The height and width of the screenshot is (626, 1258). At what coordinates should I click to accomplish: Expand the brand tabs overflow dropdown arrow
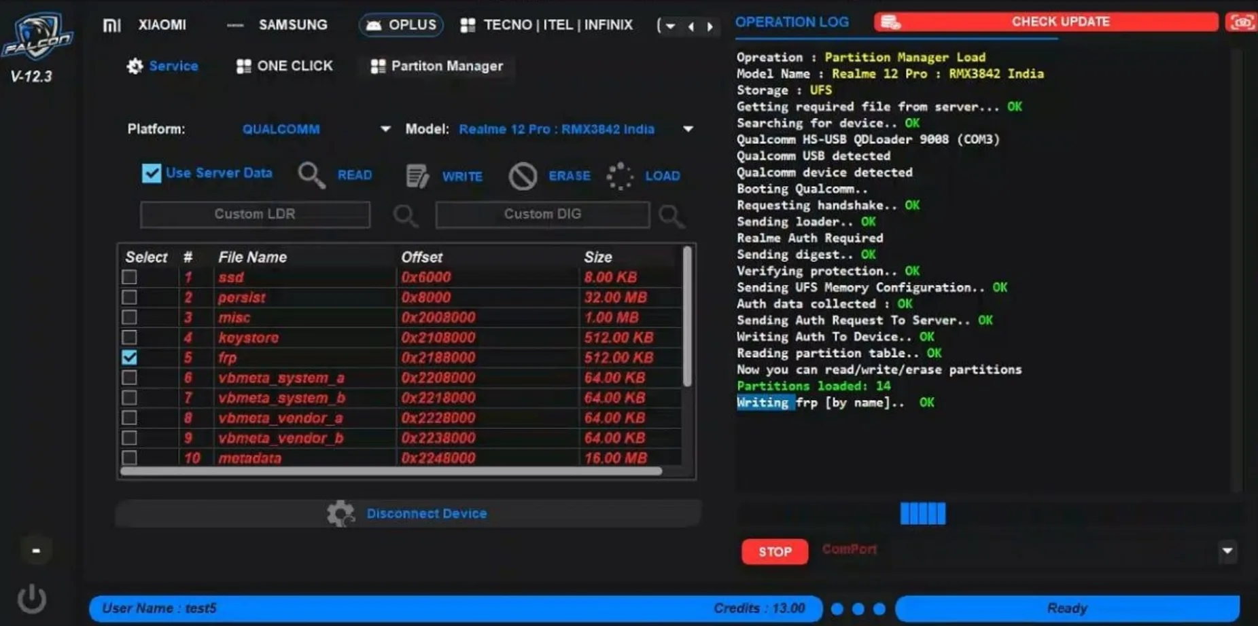click(x=670, y=26)
